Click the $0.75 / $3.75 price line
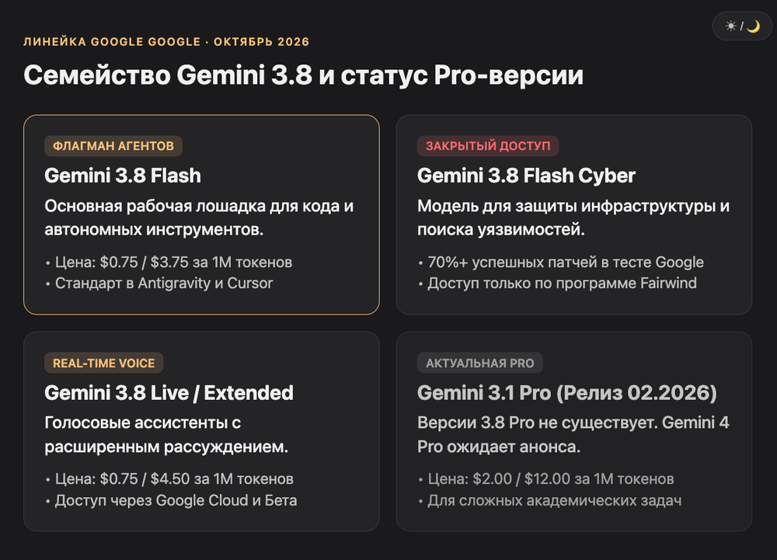This screenshot has width=777, height=560. [x=169, y=262]
